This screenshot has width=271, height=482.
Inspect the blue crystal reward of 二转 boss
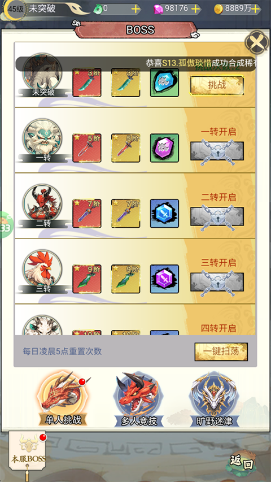click(x=164, y=214)
